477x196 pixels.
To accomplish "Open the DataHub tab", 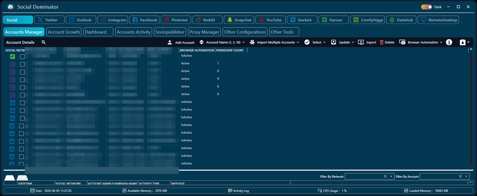I will [x=401, y=20].
